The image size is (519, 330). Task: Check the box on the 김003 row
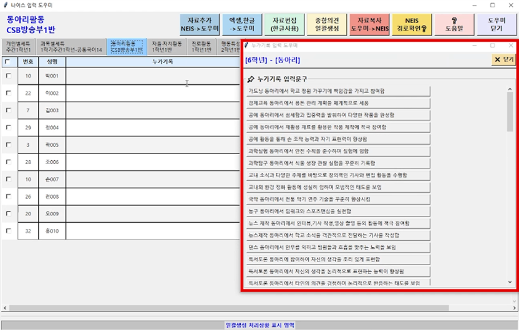coord(7,110)
